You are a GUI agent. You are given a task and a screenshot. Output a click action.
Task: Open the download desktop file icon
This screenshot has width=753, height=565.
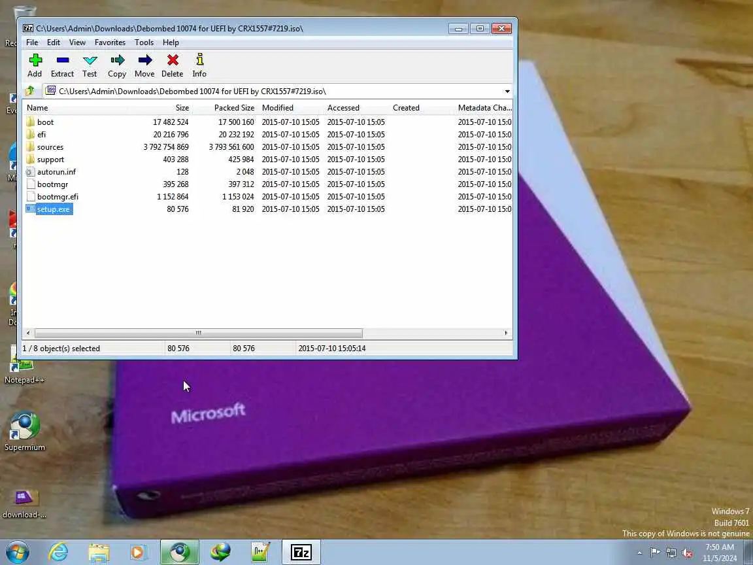[x=24, y=504]
